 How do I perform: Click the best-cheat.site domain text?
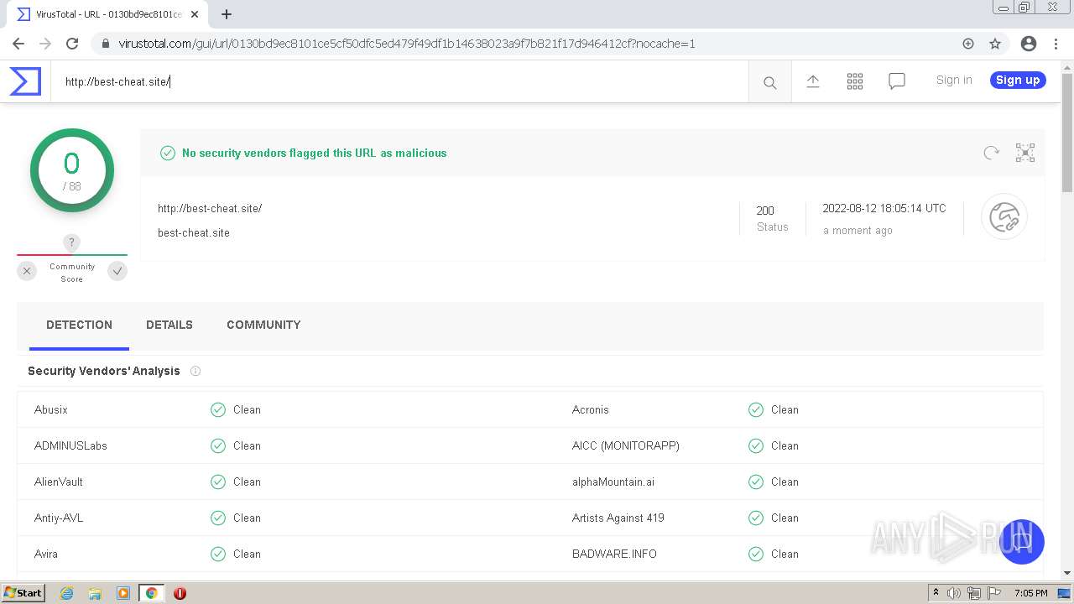194,232
